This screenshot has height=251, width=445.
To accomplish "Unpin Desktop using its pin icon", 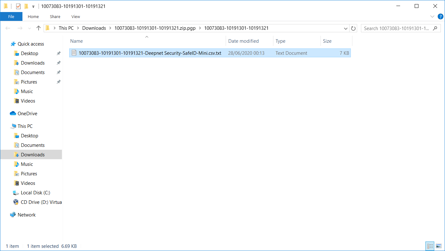I will coord(58,53).
